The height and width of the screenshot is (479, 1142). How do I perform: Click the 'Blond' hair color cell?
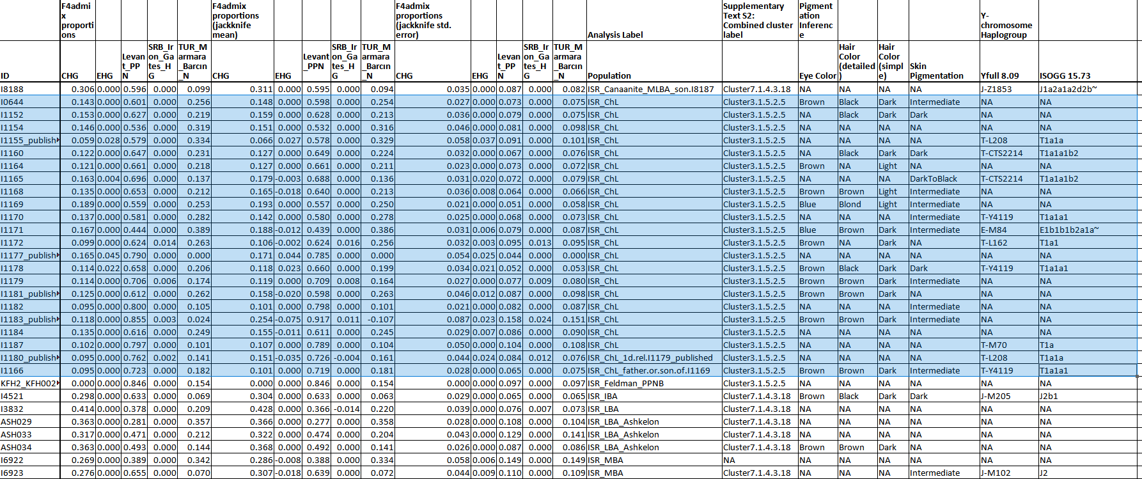[x=857, y=204]
